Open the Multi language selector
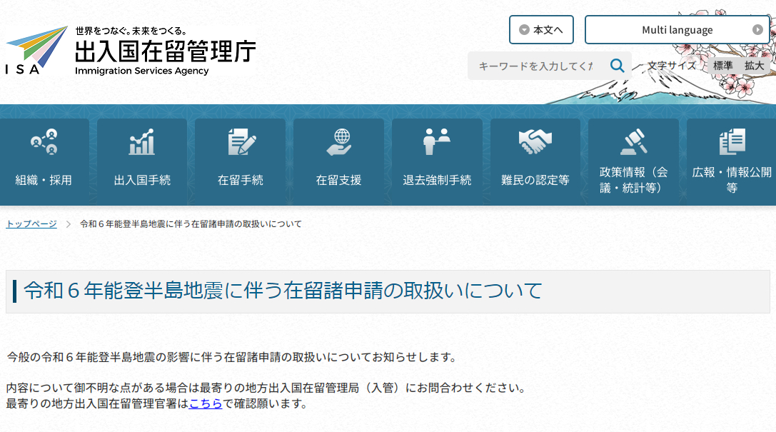Viewport: 776px width, 432px height. [x=677, y=30]
